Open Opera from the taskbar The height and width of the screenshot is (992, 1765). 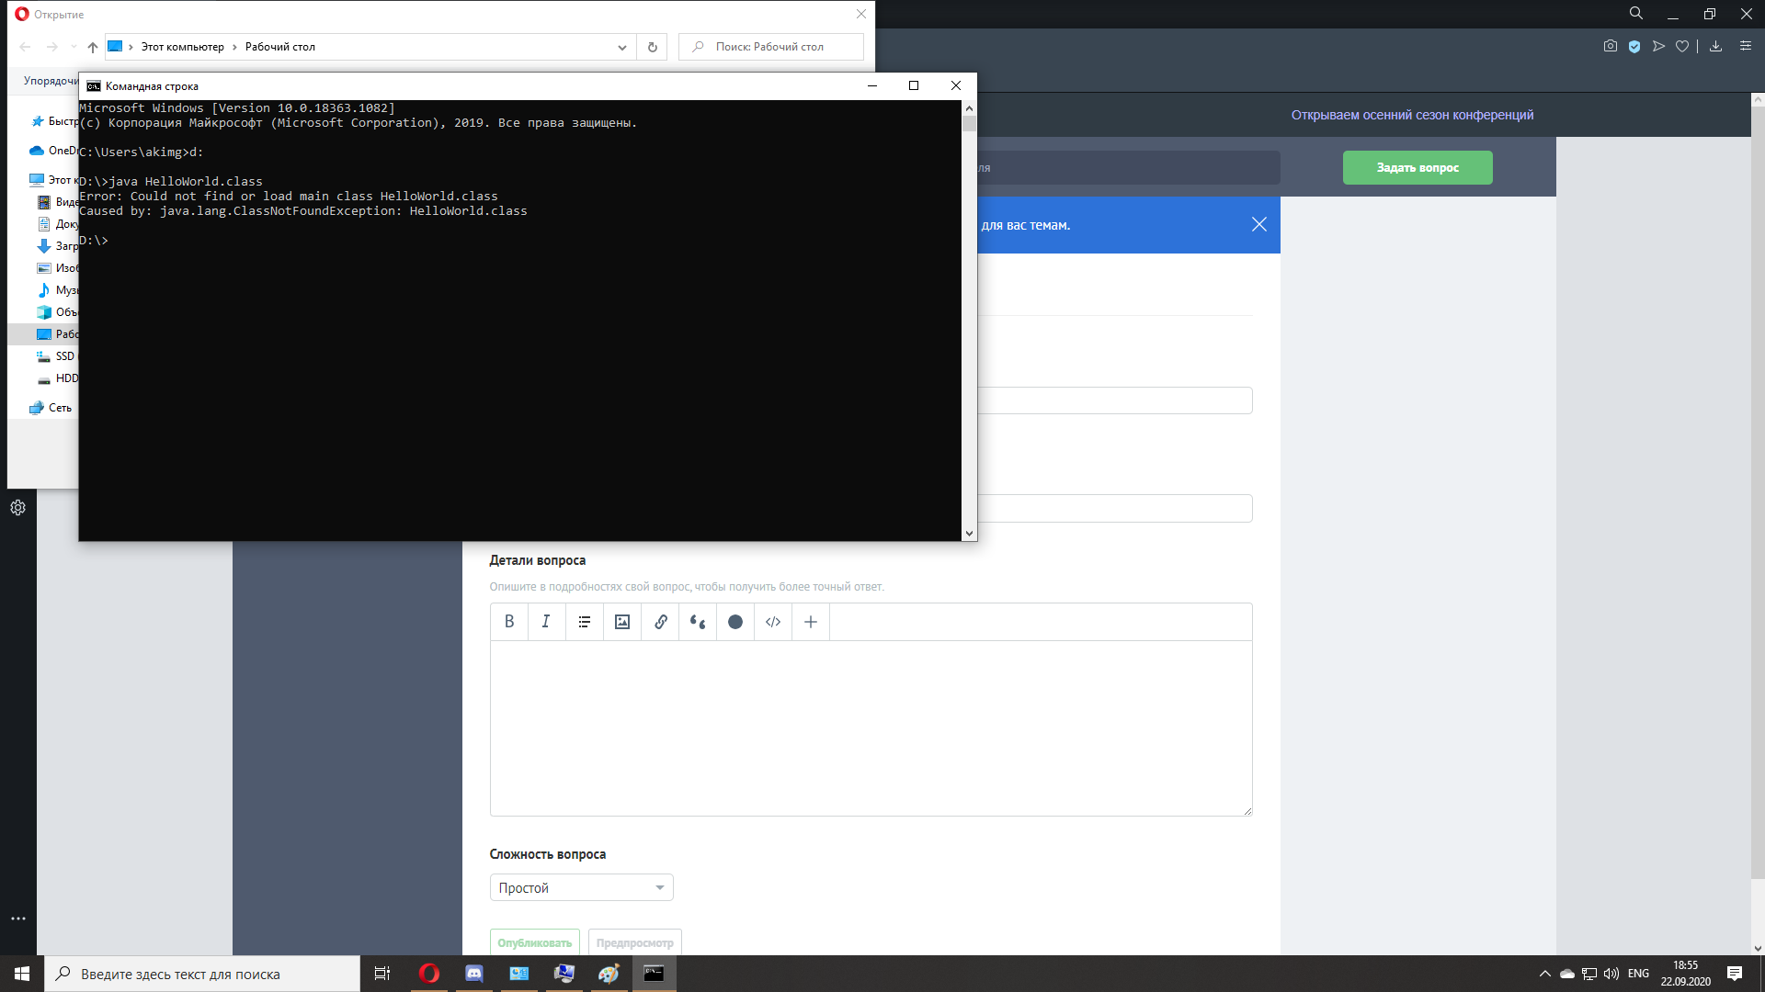pos(429,974)
